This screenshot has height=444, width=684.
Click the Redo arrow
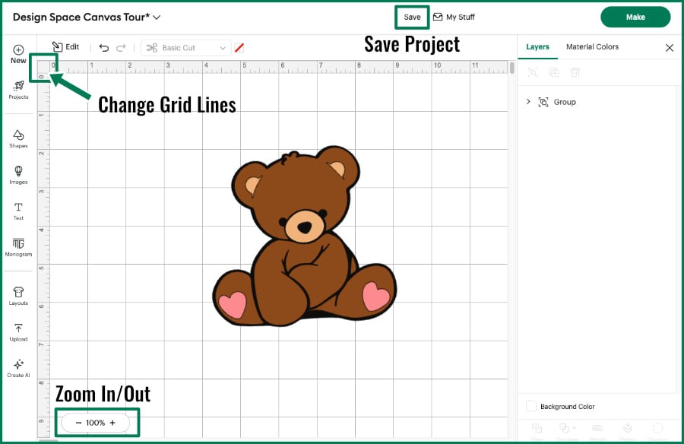pyautogui.click(x=121, y=48)
